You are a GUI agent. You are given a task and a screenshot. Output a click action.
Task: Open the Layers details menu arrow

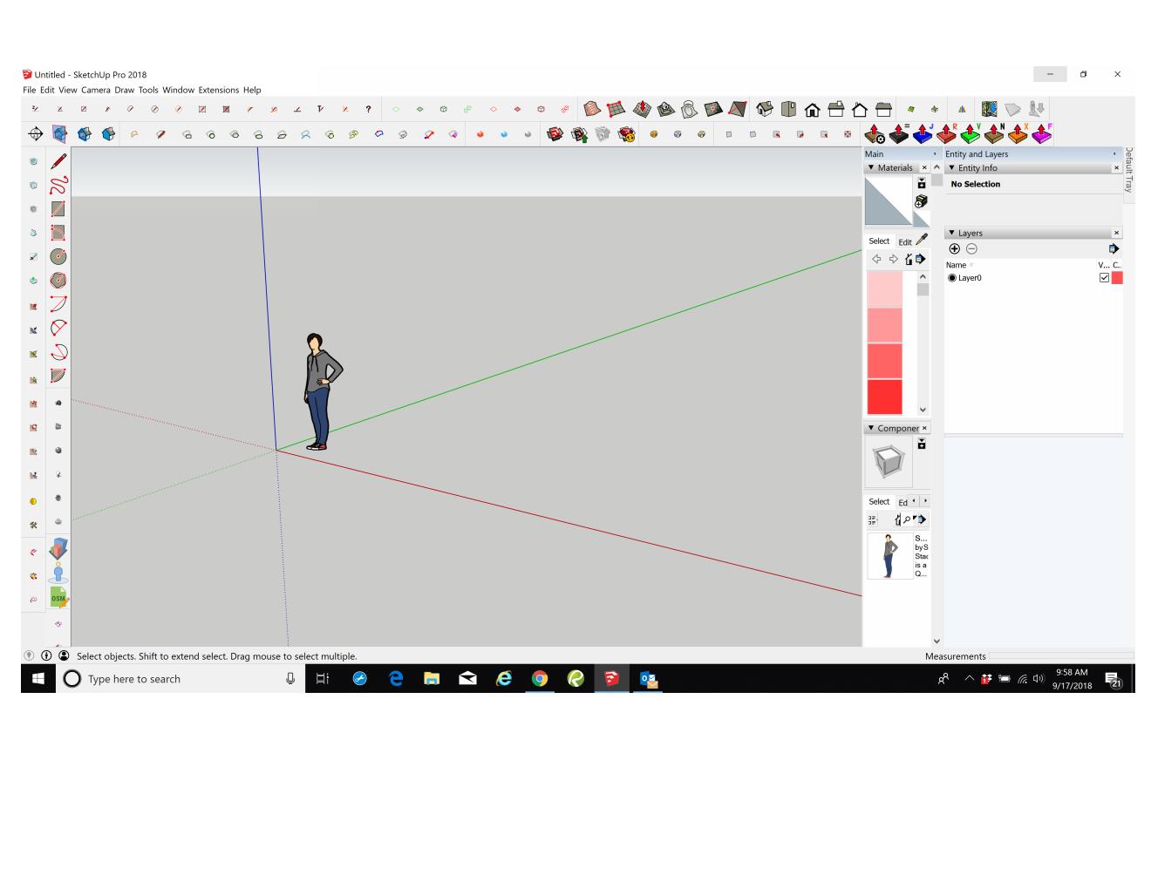tap(1114, 248)
